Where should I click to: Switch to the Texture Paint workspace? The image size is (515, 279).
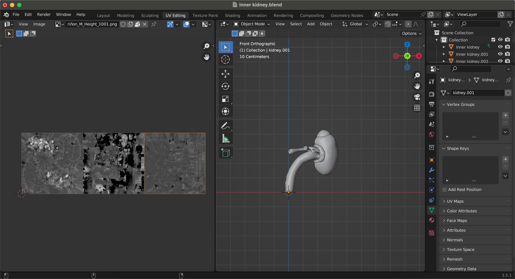[x=205, y=16]
